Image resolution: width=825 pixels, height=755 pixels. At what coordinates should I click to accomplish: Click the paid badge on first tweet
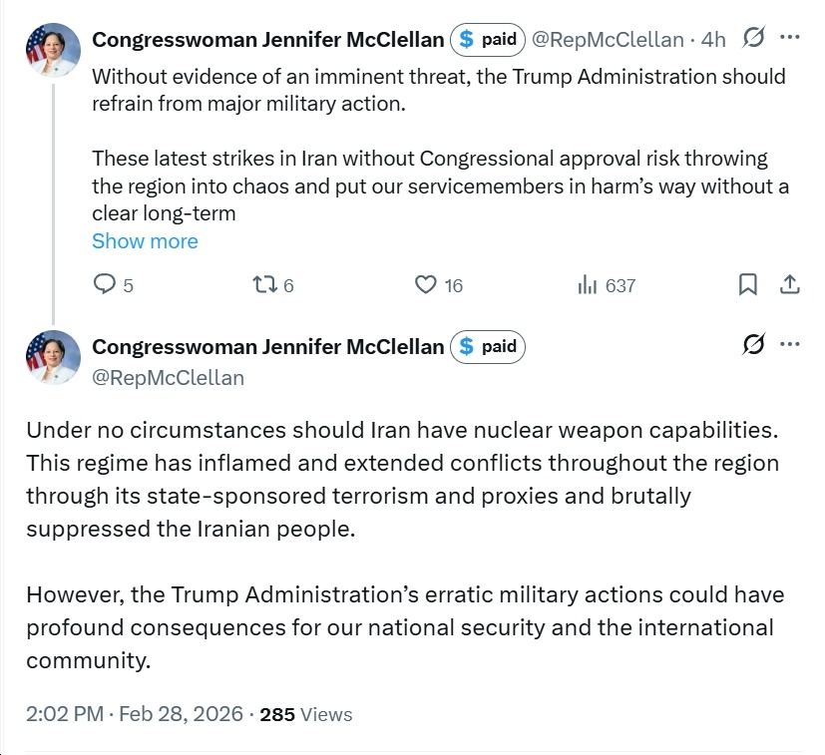(x=488, y=40)
